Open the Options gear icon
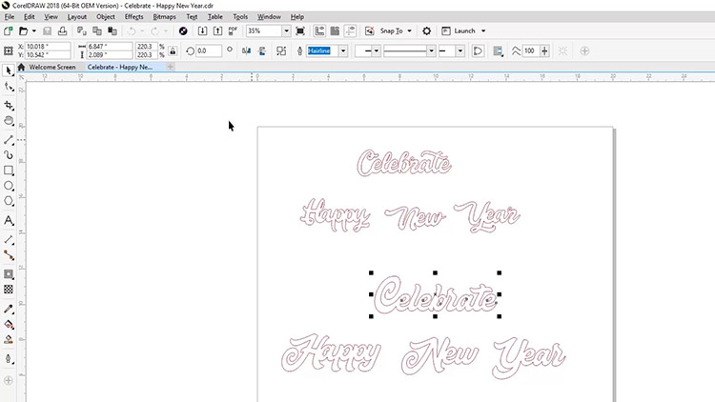Screen dimensions: 715x402 pos(426,31)
